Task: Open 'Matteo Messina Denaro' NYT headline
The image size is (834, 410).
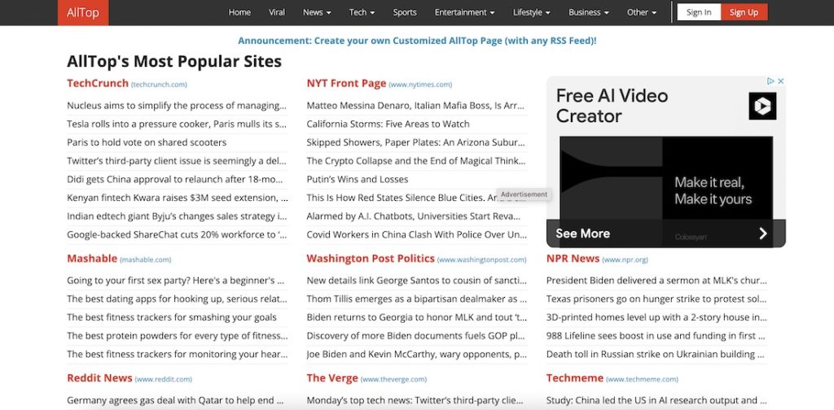Action: coord(416,106)
